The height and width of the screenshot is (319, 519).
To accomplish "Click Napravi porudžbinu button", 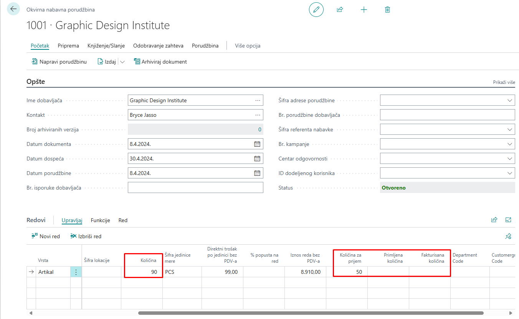I will click(59, 62).
